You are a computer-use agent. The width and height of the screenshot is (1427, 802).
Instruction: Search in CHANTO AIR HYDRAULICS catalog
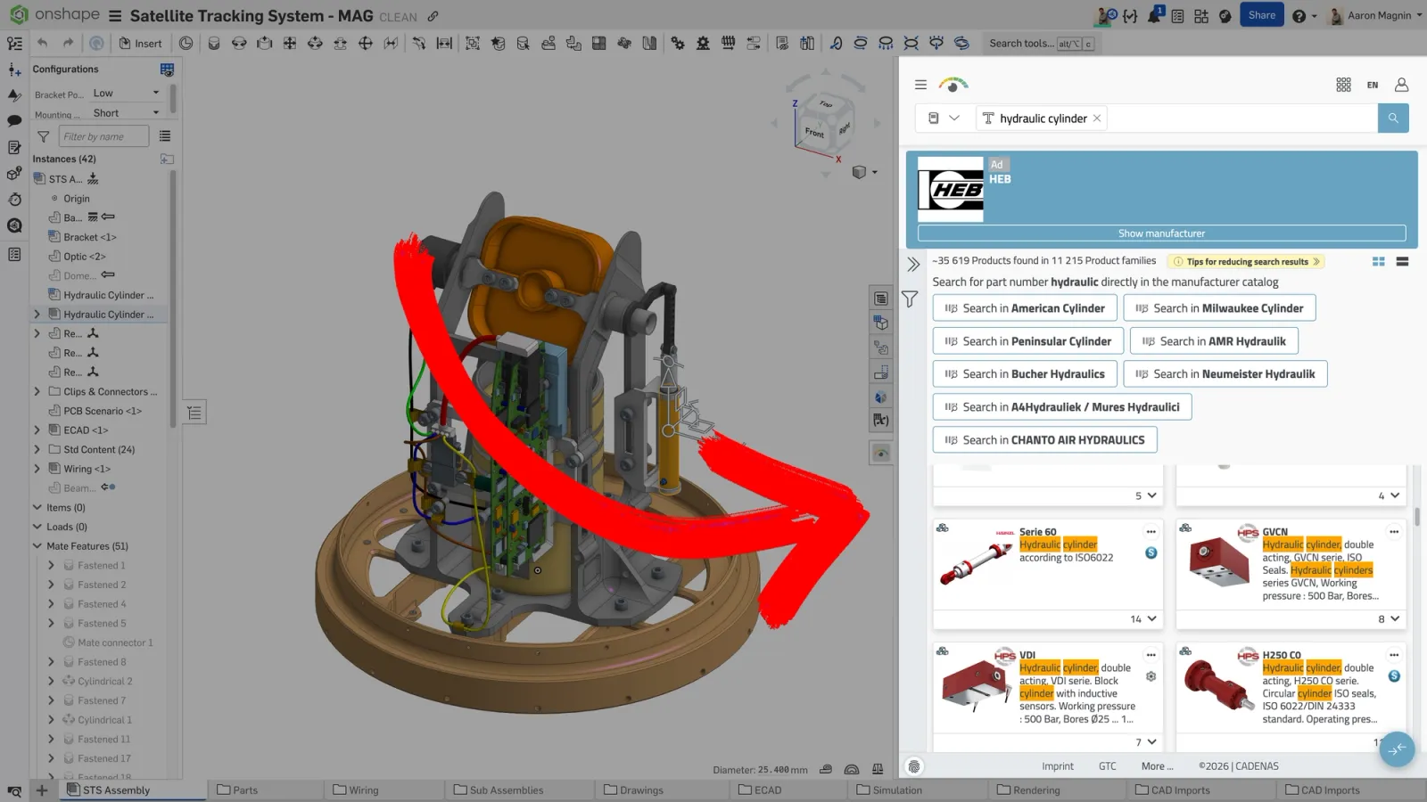[x=1044, y=440]
